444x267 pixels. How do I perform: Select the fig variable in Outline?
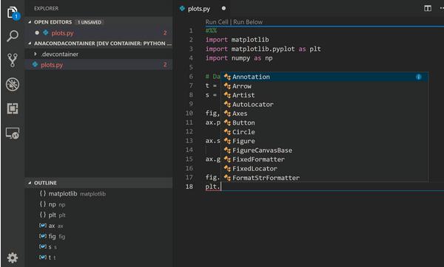[x=99, y=236]
